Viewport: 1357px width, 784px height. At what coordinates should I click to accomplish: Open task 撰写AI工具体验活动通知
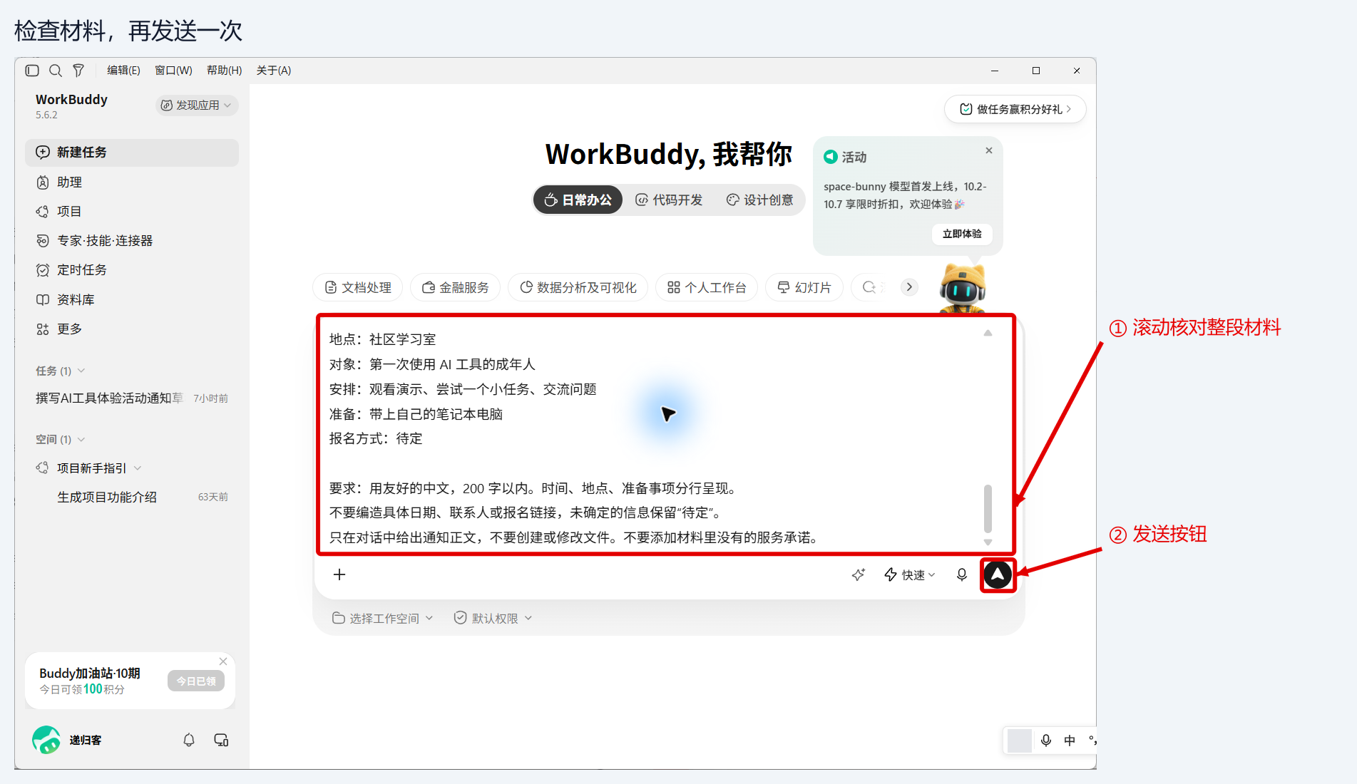[132, 398]
